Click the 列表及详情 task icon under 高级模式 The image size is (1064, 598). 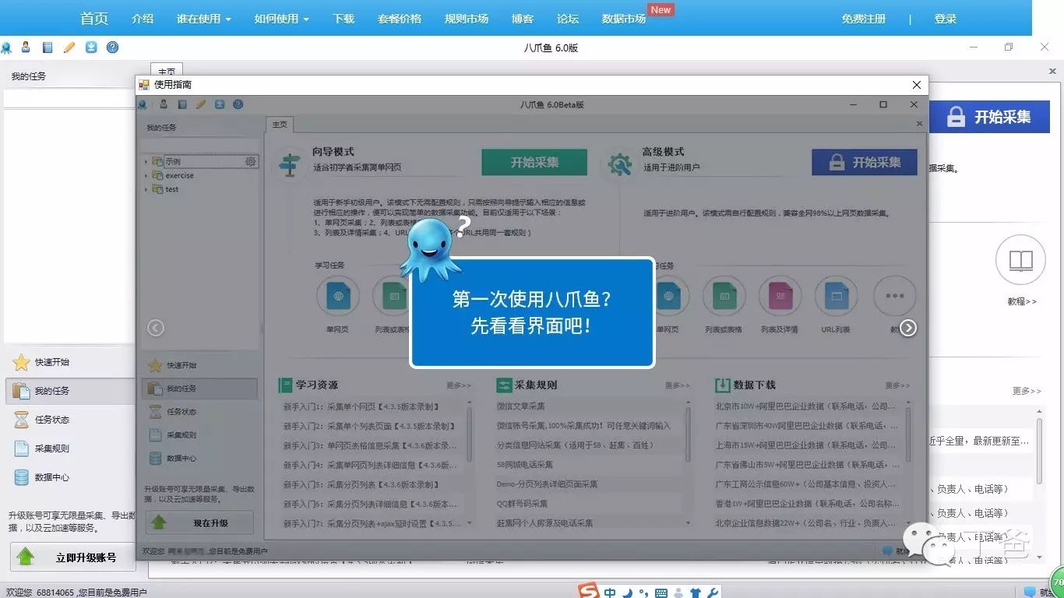point(780,297)
